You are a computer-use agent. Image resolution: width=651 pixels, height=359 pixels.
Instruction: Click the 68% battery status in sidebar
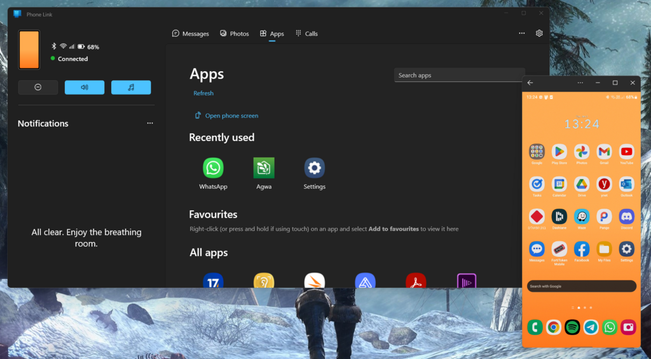(x=88, y=47)
